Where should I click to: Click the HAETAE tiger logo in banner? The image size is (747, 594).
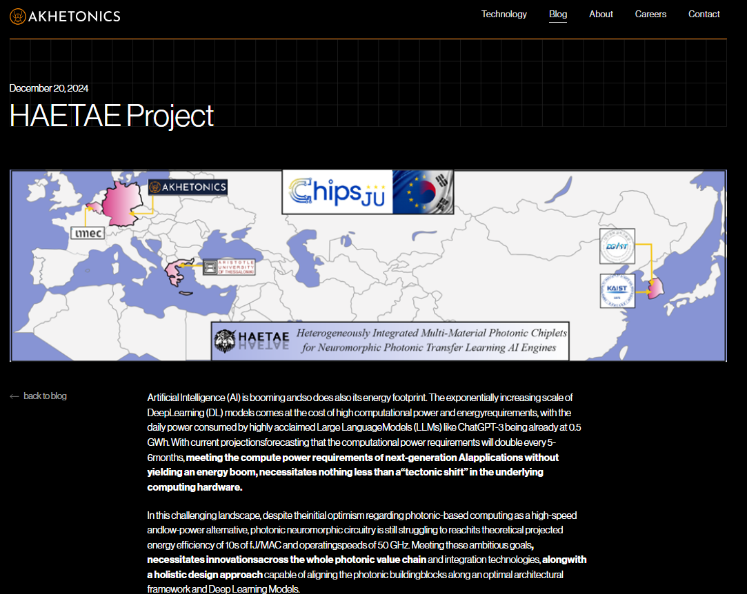pyautogui.click(x=225, y=340)
